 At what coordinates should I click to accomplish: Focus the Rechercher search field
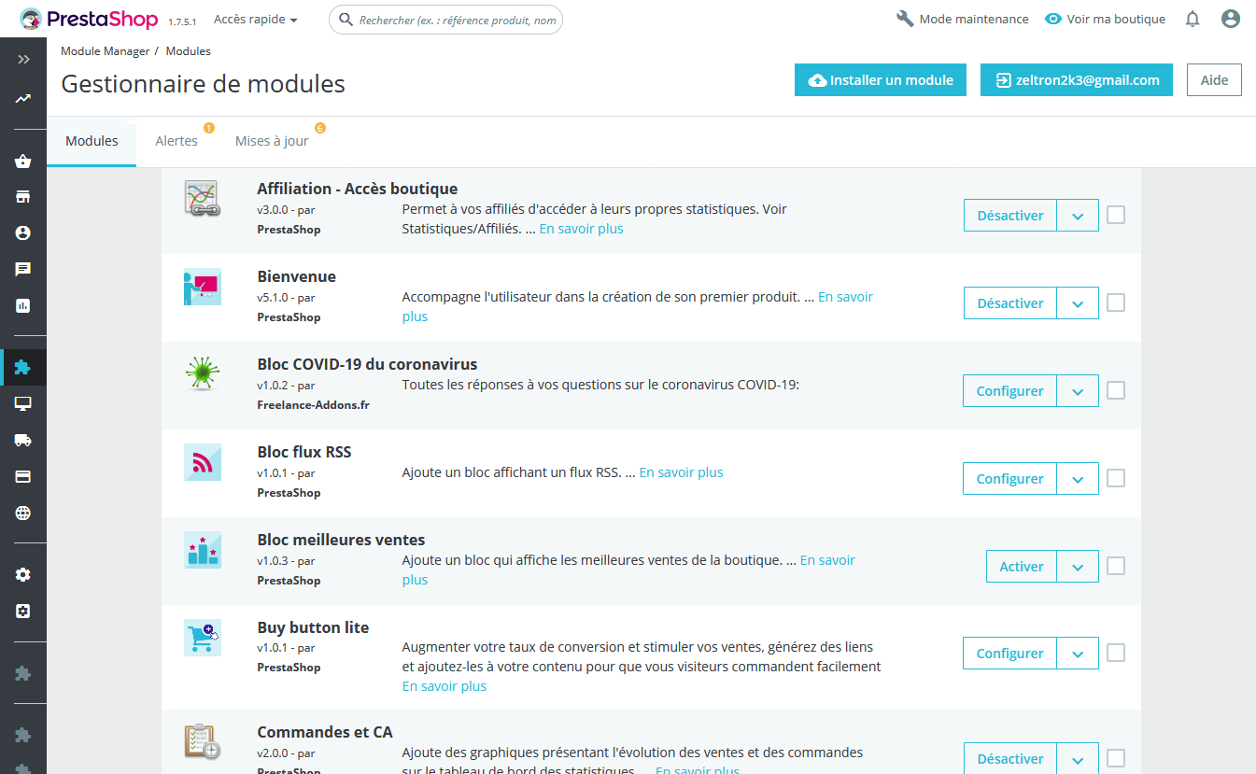pyautogui.click(x=446, y=20)
